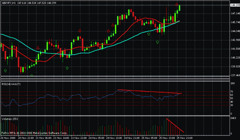Click the RSI level 70 label
The image size is (240, 140).
point(232,92)
